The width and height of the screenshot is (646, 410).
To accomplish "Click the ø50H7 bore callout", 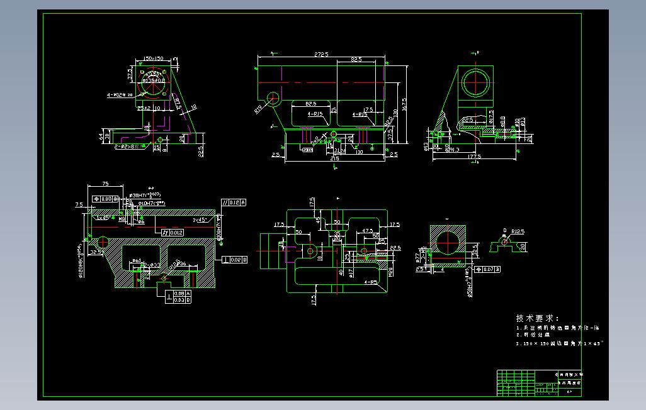I will click(x=469, y=283).
